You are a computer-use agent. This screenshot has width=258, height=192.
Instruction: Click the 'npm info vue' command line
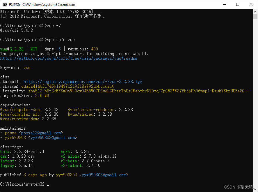coord(37,40)
